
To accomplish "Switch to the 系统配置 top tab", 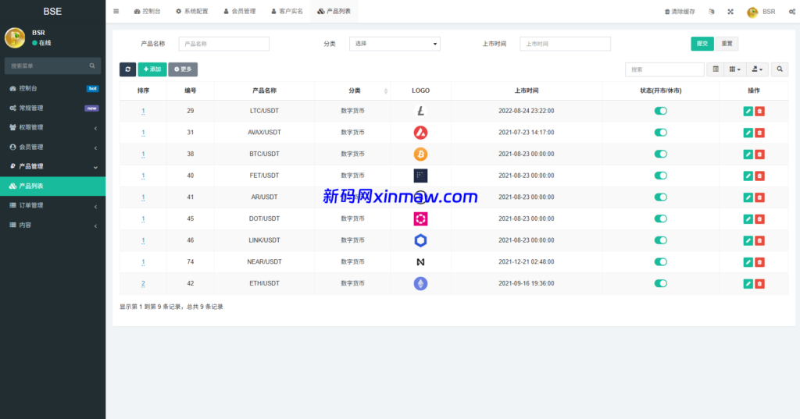I will tap(192, 11).
